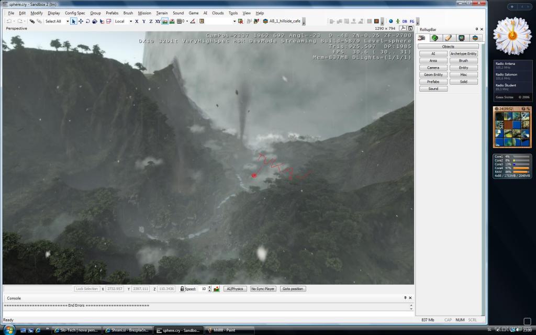The height and width of the screenshot is (335, 536).
Task: Activate the Rotate tool
Action: 87,21
